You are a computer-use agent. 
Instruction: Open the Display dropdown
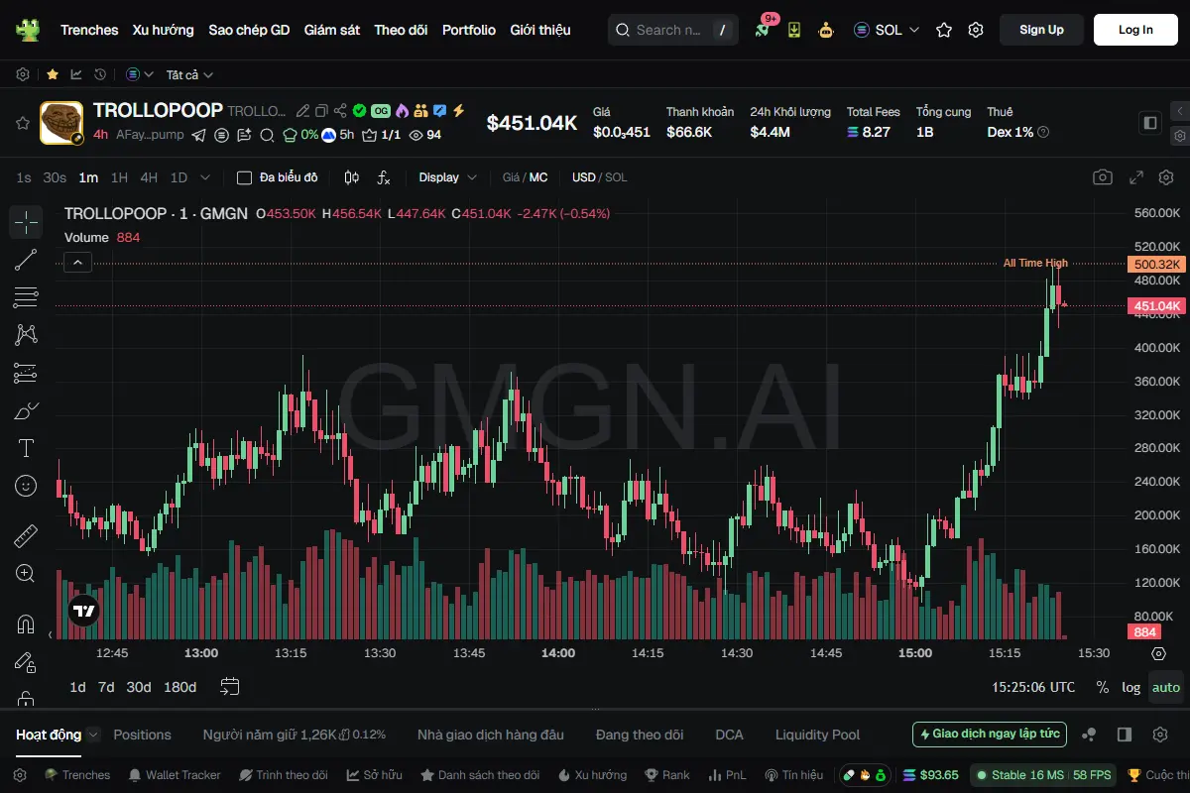click(447, 177)
